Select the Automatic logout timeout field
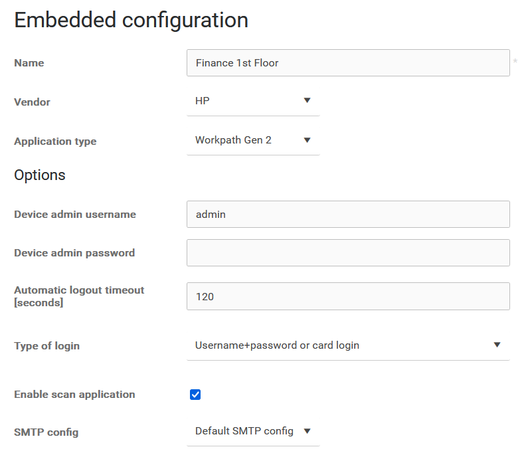Image resolution: width=530 pixels, height=461 pixels. click(x=347, y=296)
